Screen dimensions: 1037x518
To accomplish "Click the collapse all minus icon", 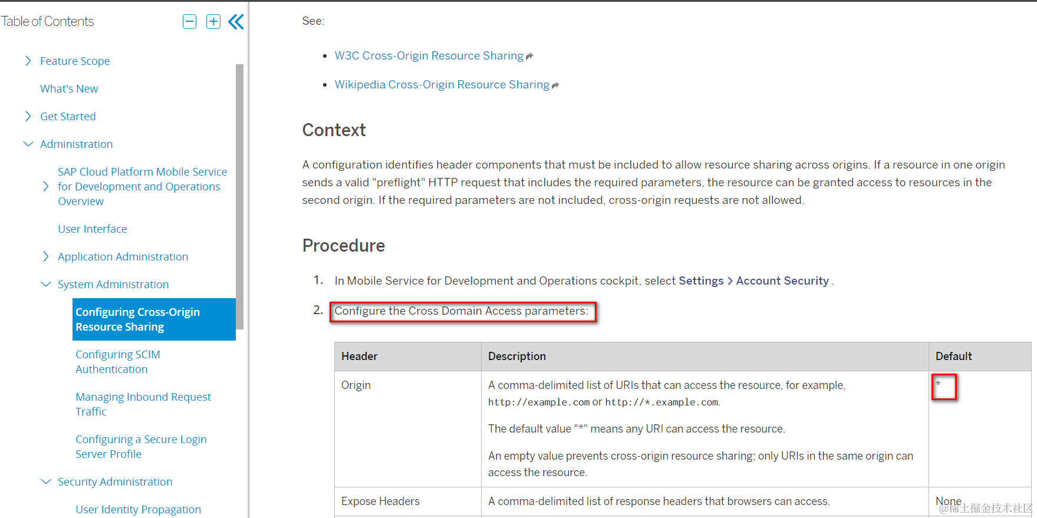I will click(x=189, y=22).
